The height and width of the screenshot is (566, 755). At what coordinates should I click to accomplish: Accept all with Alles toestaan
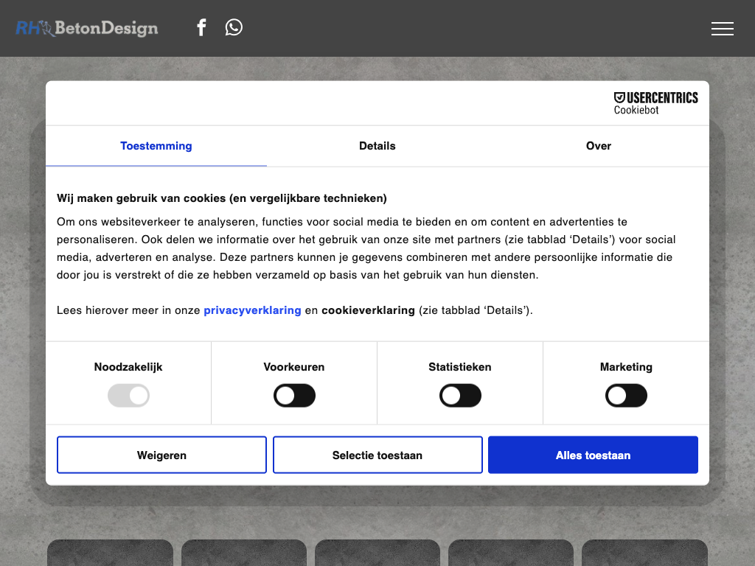pos(593,455)
